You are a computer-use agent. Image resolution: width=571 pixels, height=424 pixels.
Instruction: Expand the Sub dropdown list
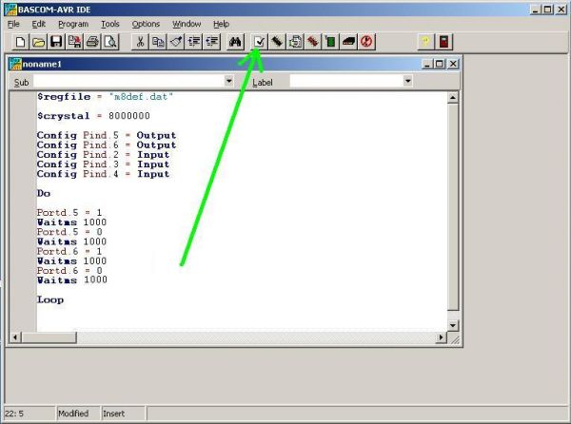tap(228, 82)
